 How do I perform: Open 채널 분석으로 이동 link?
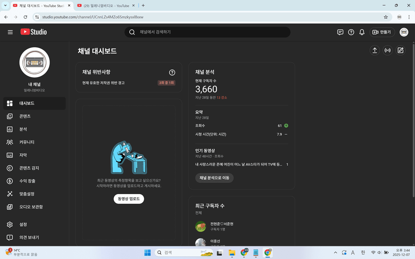tap(214, 178)
